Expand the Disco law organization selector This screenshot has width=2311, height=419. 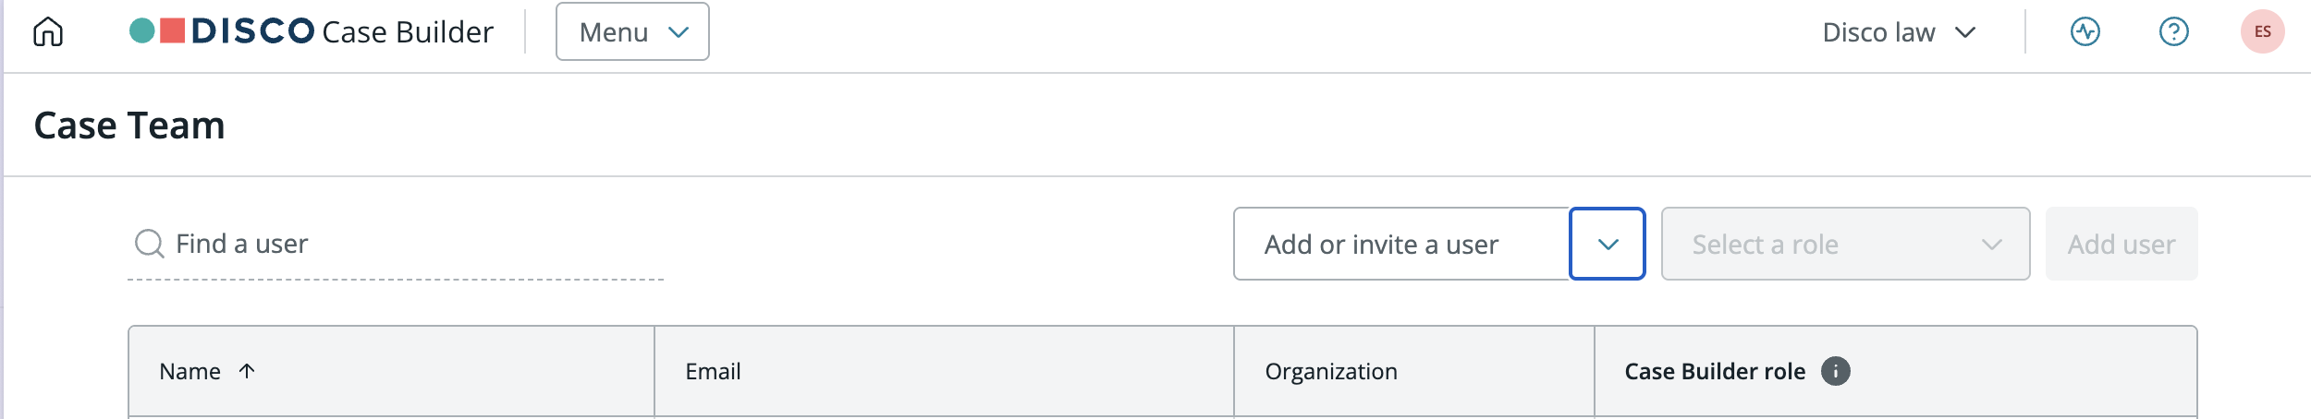[x=1899, y=32]
